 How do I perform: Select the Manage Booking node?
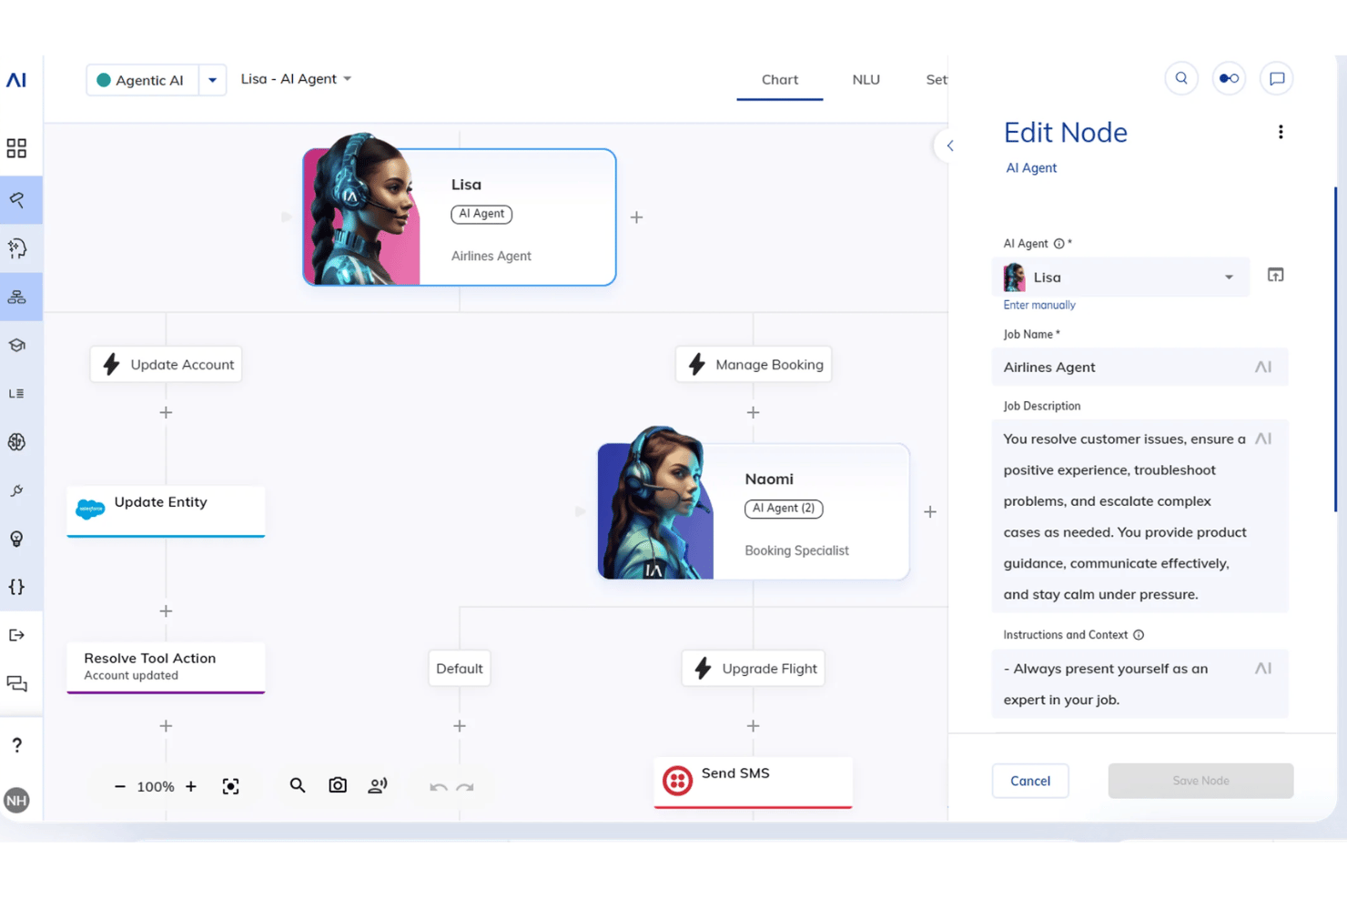click(754, 364)
